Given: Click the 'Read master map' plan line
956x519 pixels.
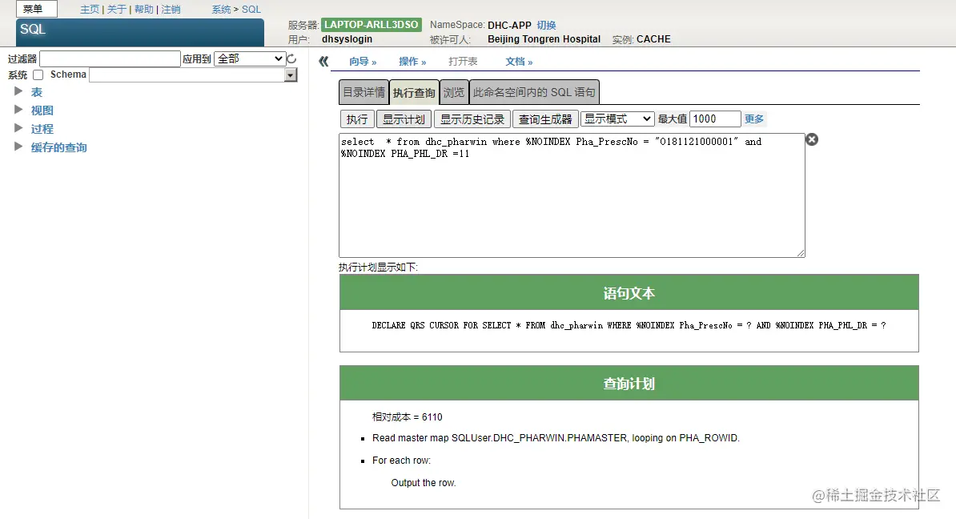Looking at the screenshot, I should (x=556, y=438).
